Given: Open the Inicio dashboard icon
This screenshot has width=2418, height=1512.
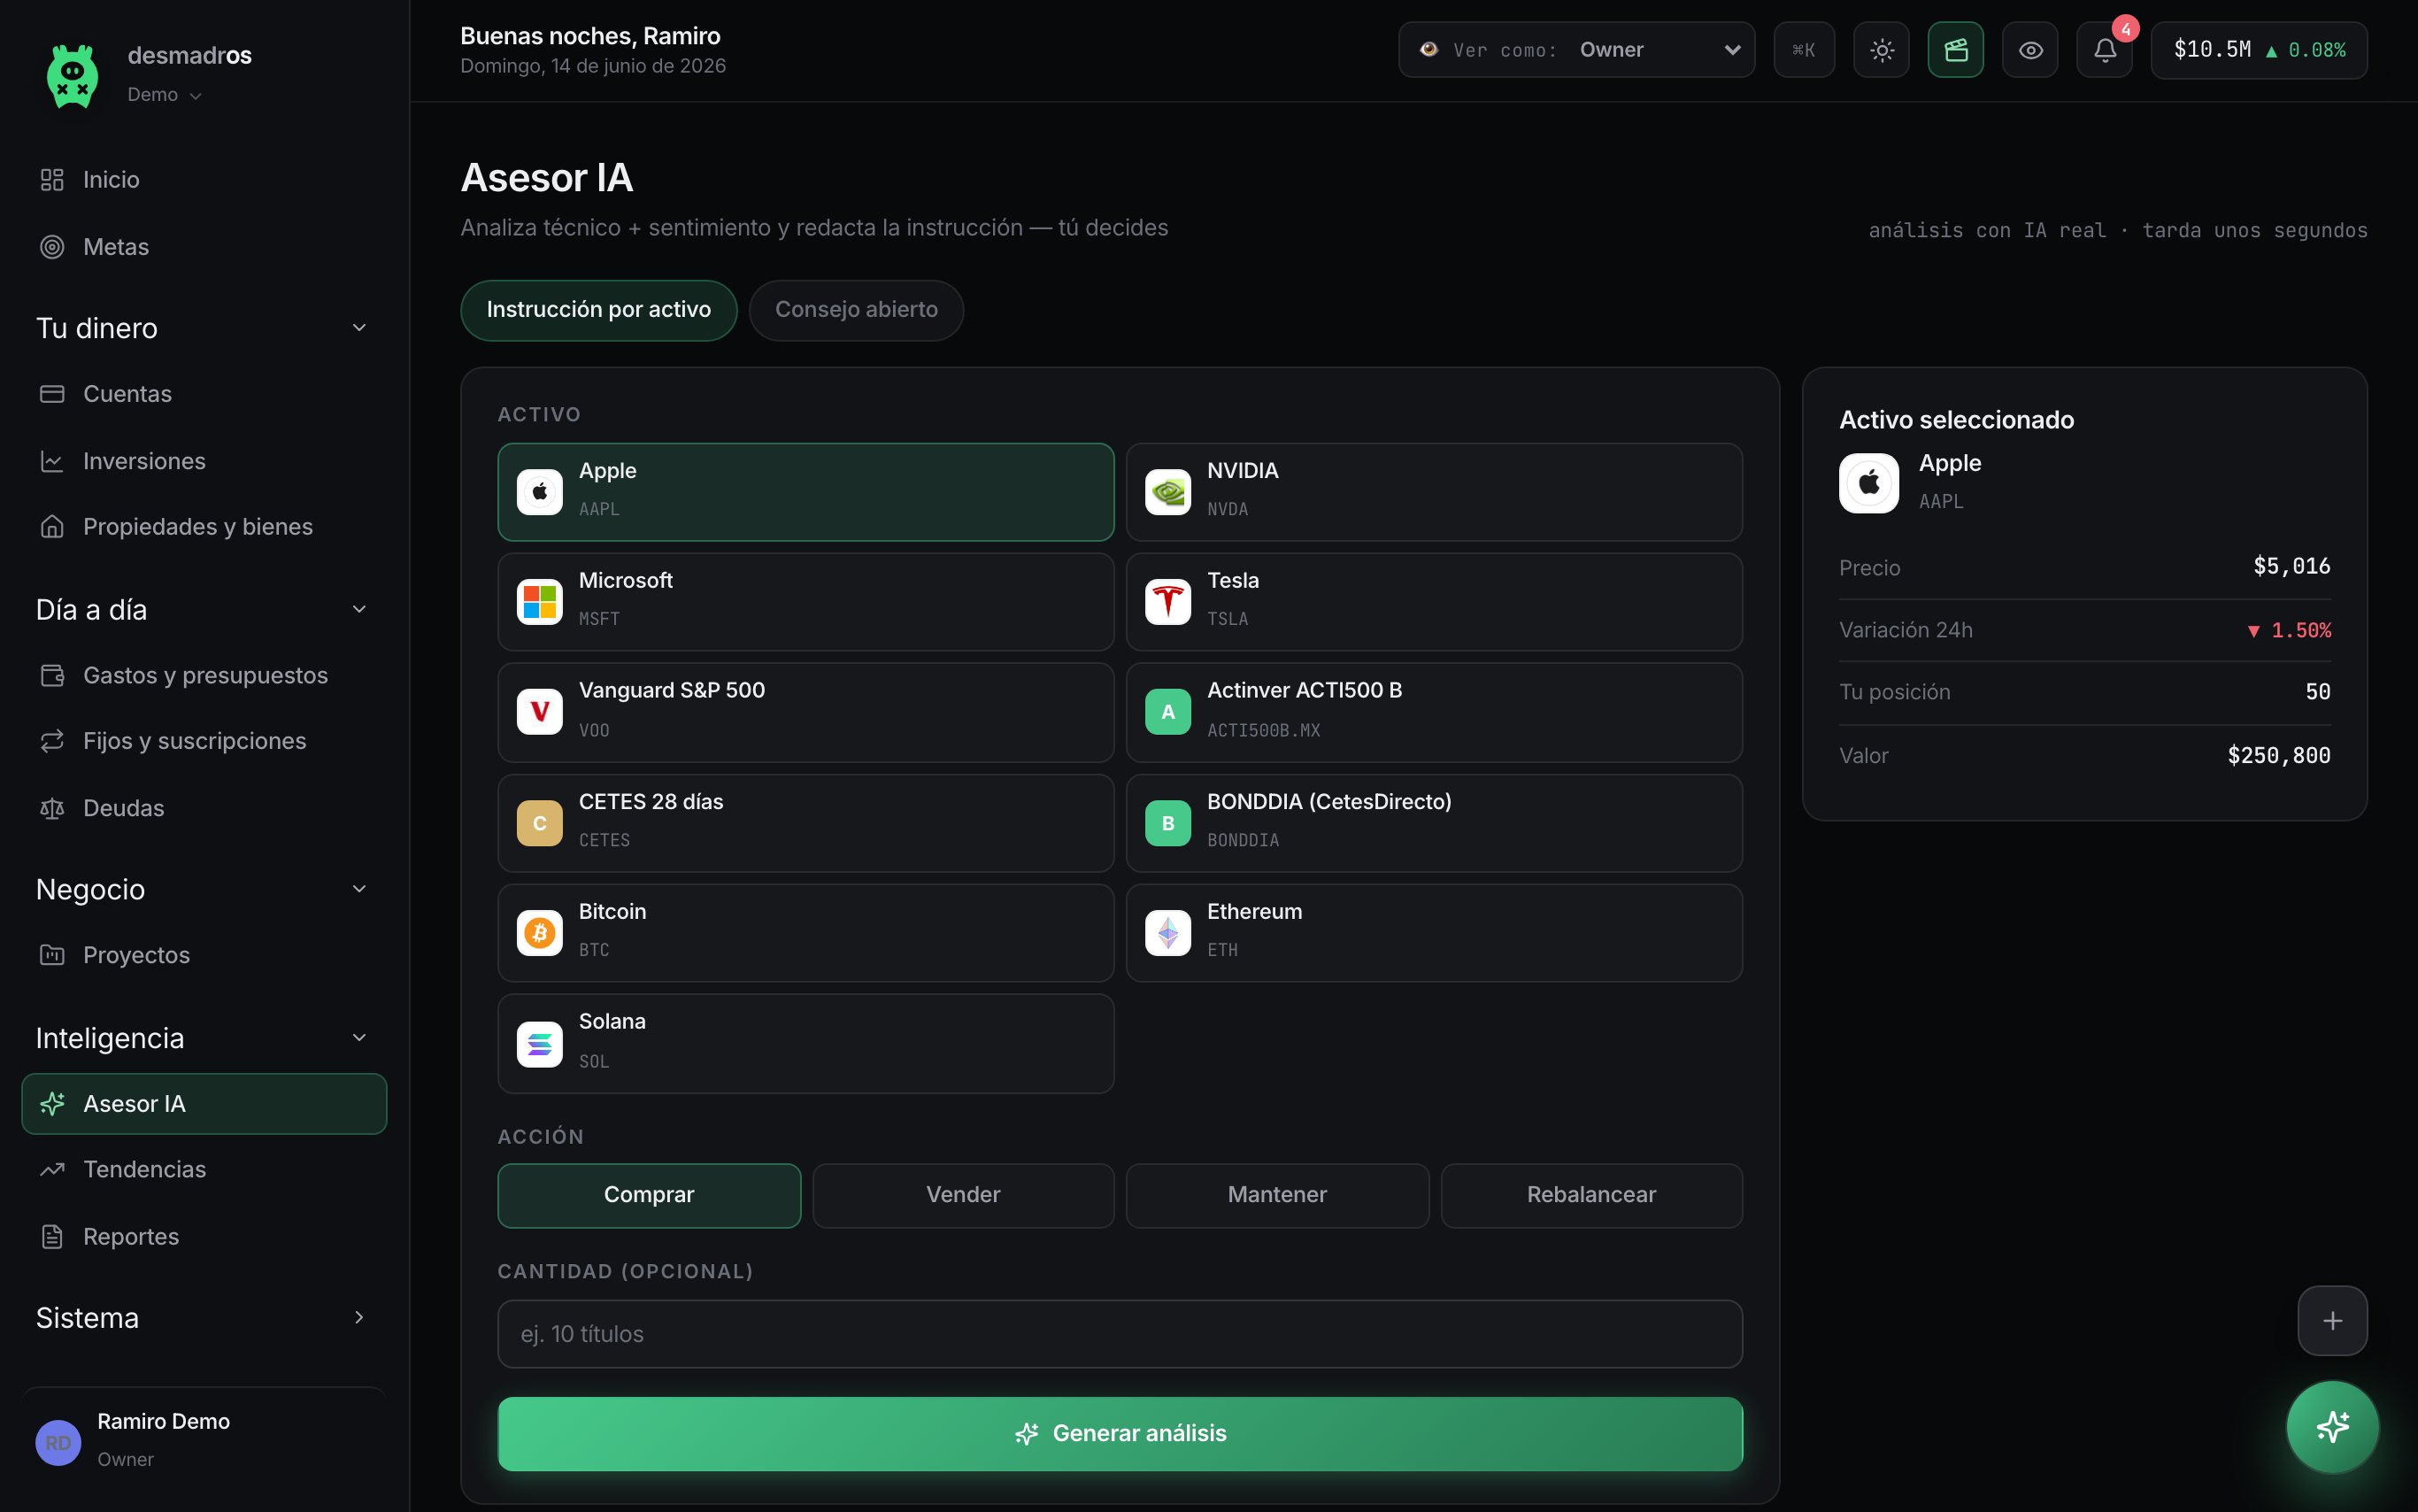Looking at the screenshot, I should (x=52, y=180).
